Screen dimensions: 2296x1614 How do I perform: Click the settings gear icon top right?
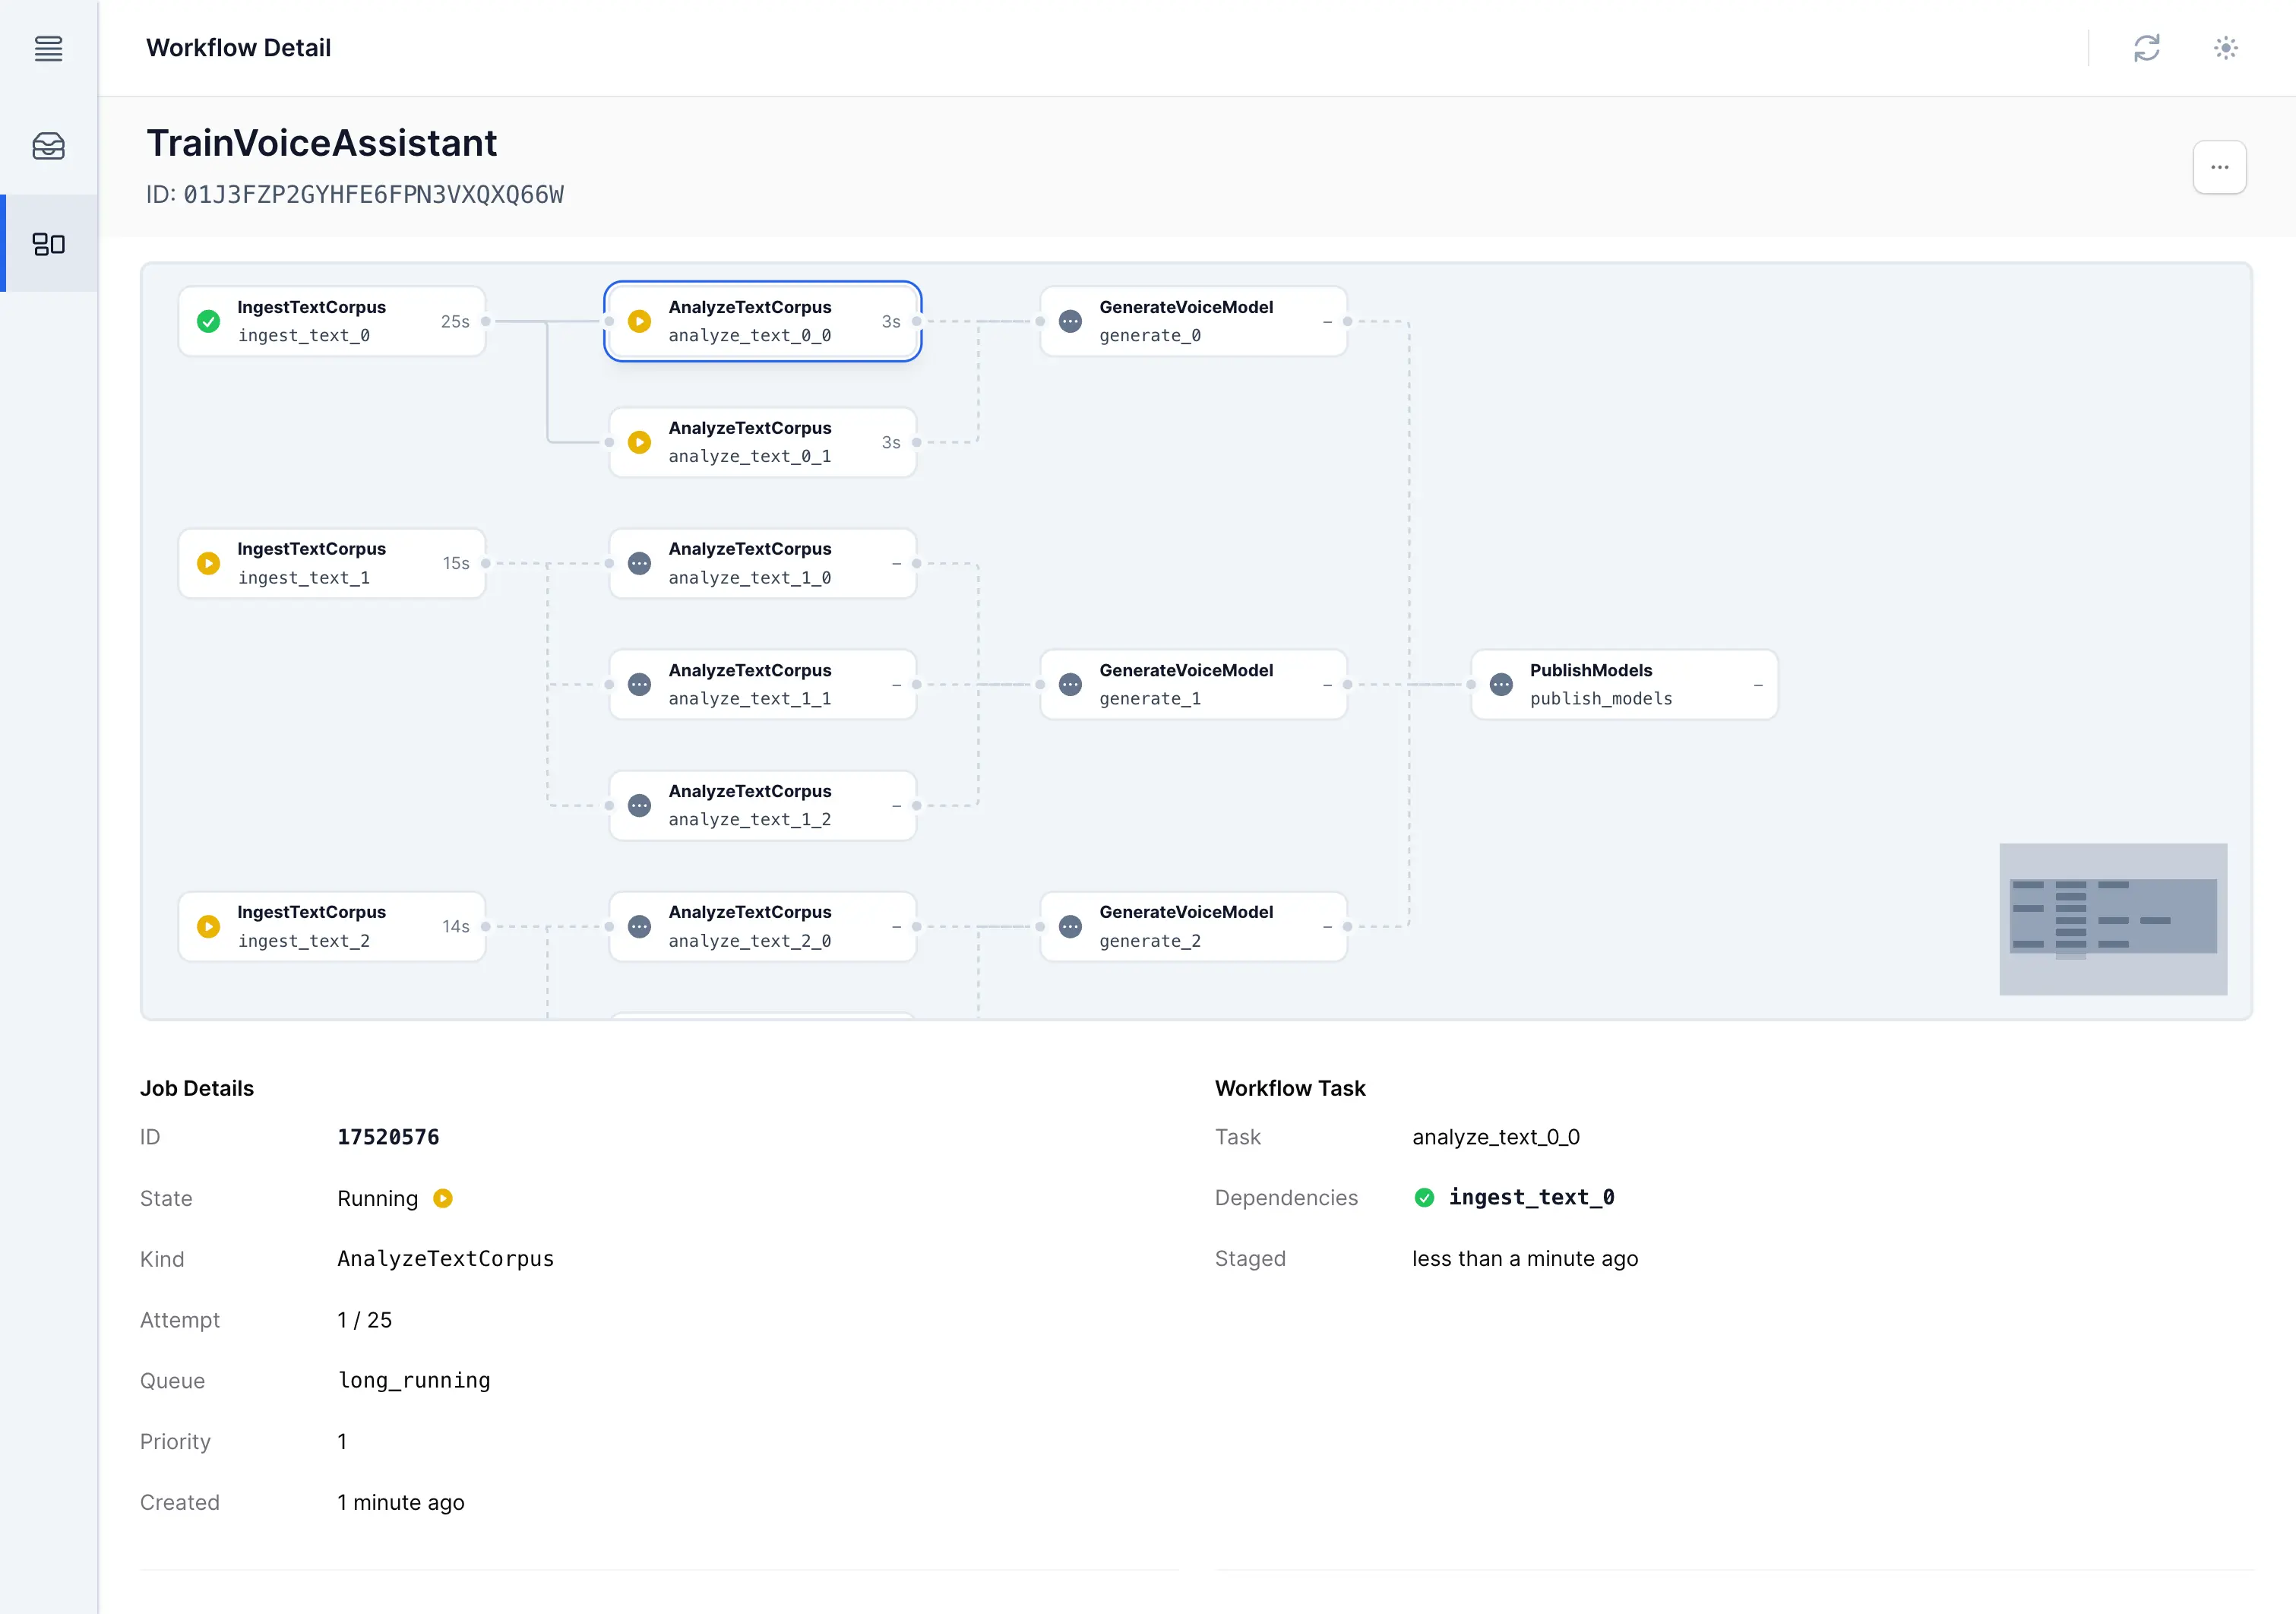(2226, 47)
